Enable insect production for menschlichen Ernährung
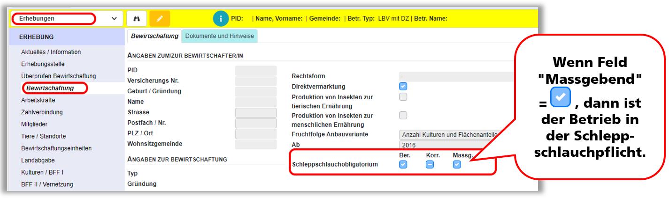This screenshot has width=669, height=198. pyautogui.click(x=403, y=115)
